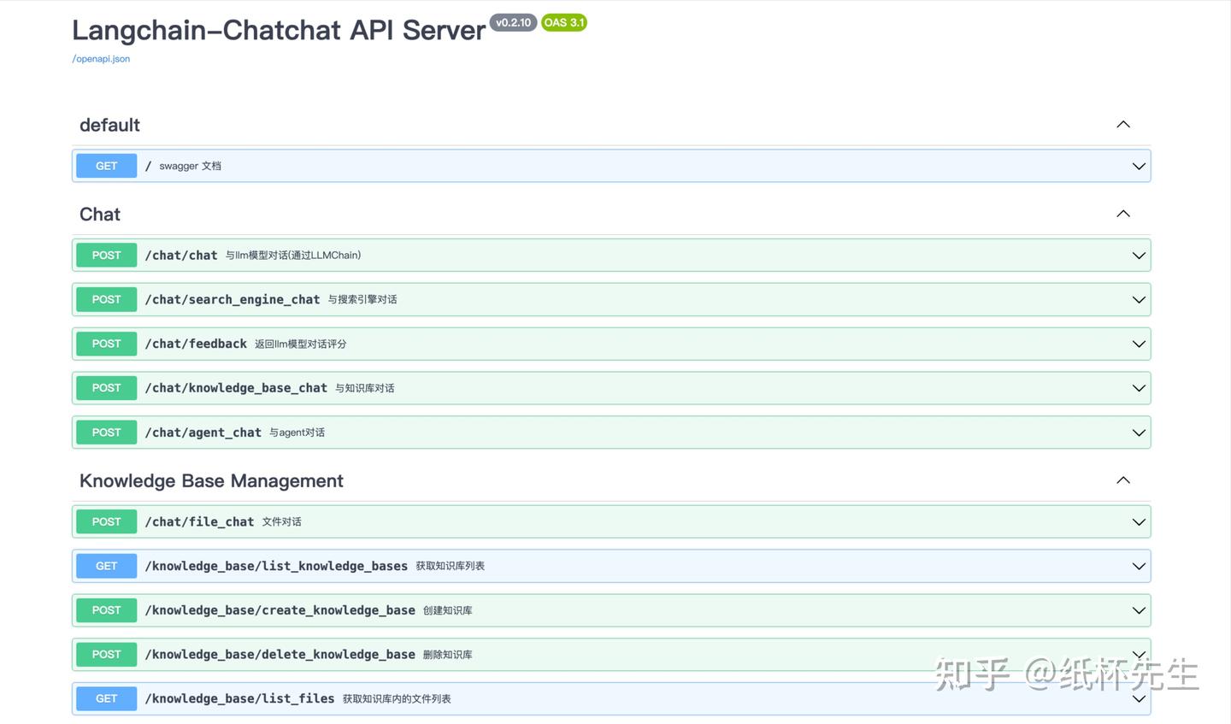Expand the create_knowledge_base endpoint arrow
This screenshot has height=724, width=1231.
(1139, 610)
